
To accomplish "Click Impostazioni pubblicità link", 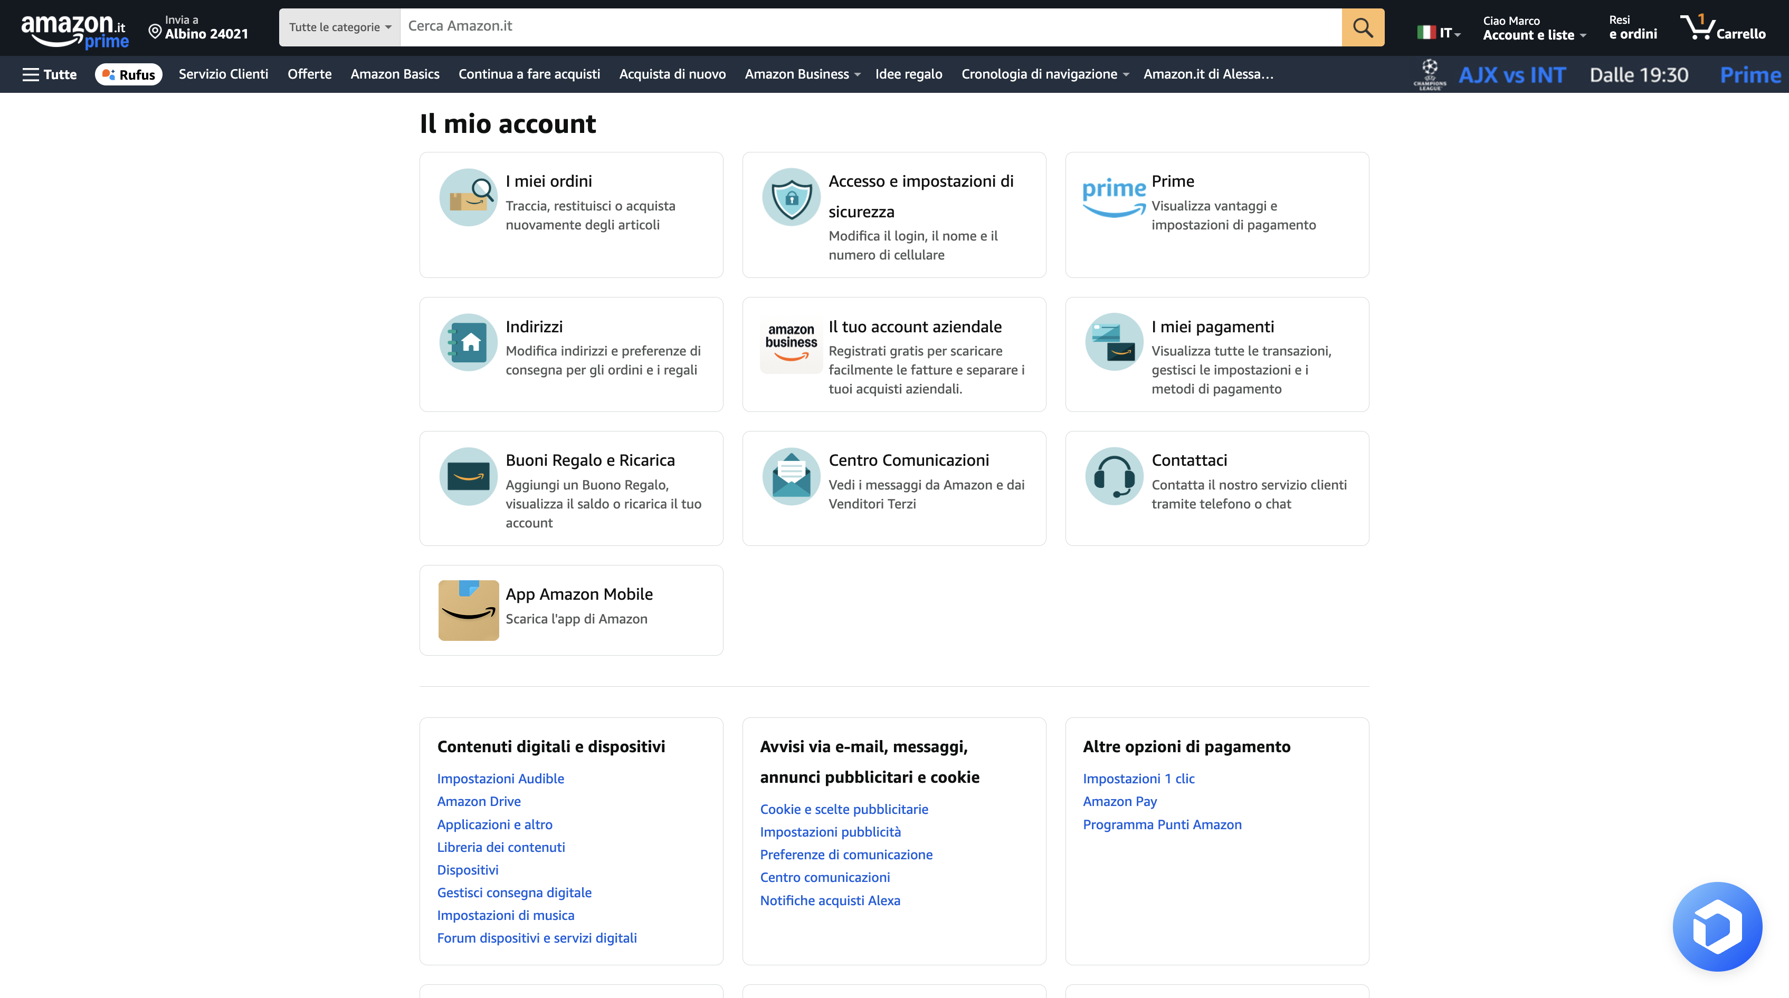I will [830, 832].
